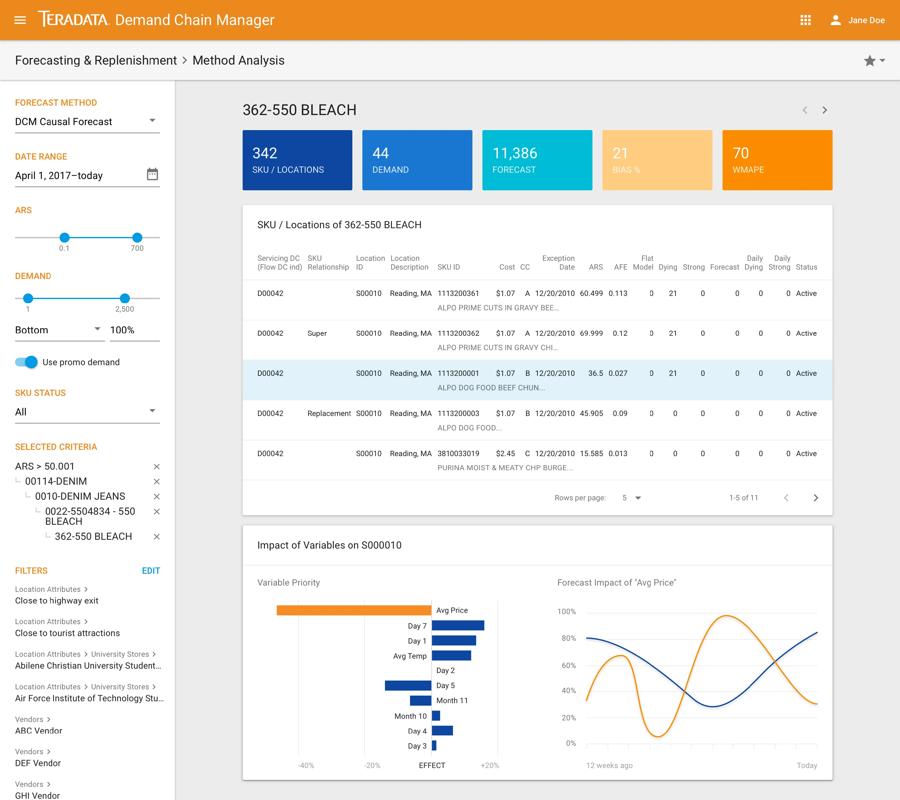Screen dimensions: 900x800
Task: Sort by the Cost column header
Action: point(507,267)
